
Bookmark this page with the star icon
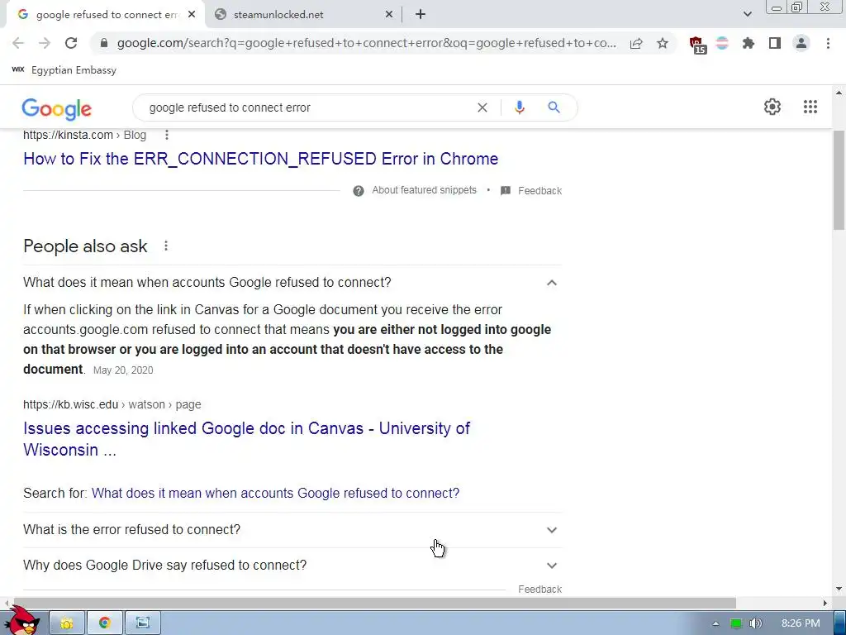[x=663, y=43]
